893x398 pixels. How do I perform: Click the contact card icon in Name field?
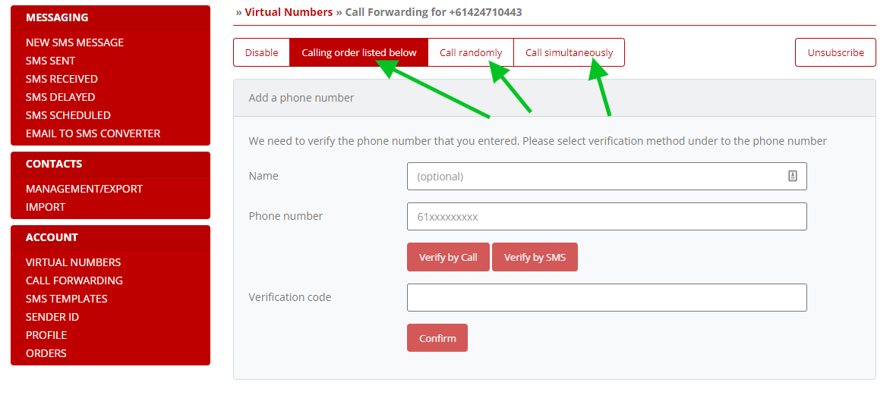pos(792,176)
